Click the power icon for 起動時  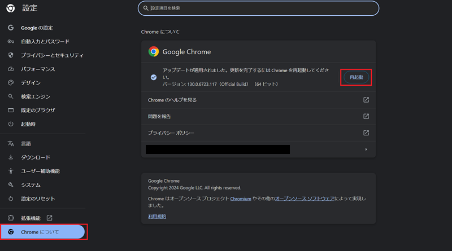point(11,124)
